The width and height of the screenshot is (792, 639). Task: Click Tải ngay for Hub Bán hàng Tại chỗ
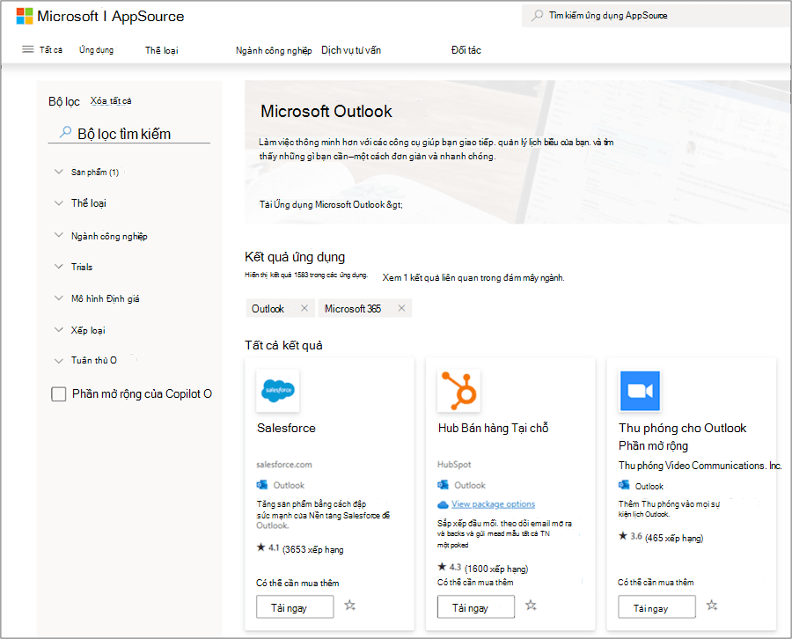click(x=476, y=606)
